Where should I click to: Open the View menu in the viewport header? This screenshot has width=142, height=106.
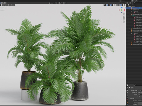pyautogui.click(x=3, y=5)
